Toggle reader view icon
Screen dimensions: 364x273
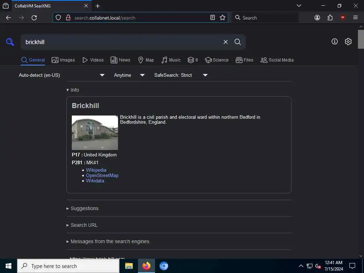point(213,18)
